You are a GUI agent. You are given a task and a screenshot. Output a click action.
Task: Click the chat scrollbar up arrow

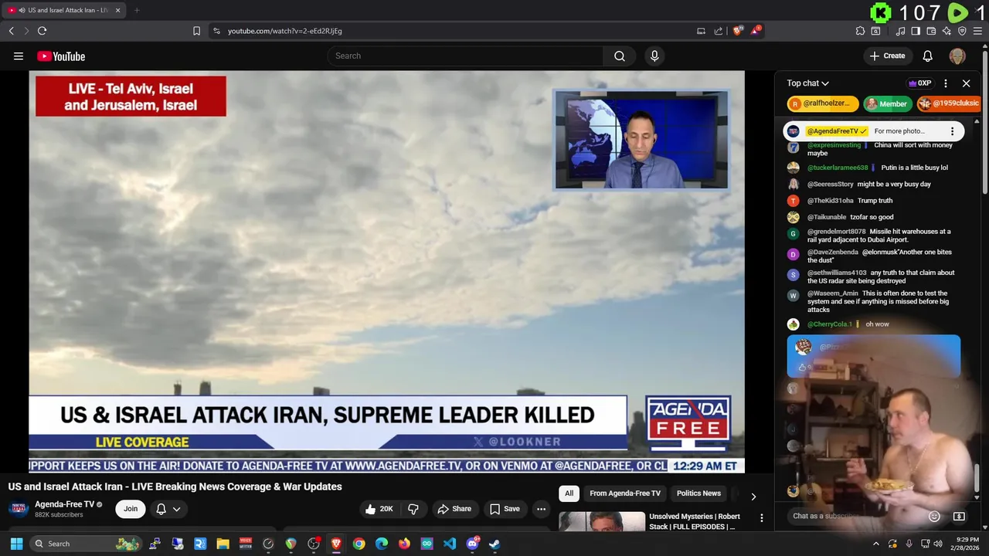(x=977, y=121)
